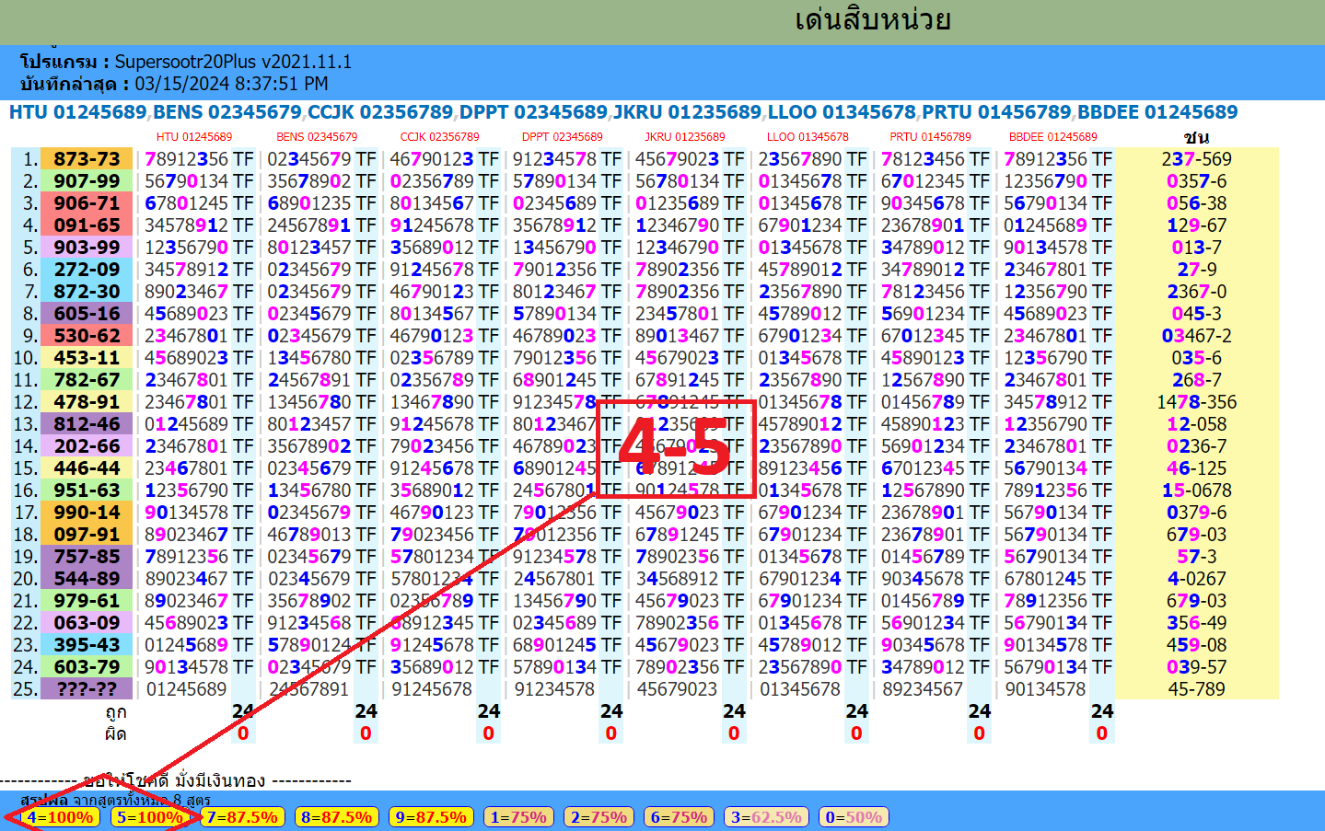The height and width of the screenshot is (831, 1325).
Task: Click the small red PRTU 01456789 column header
Action: [930, 137]
